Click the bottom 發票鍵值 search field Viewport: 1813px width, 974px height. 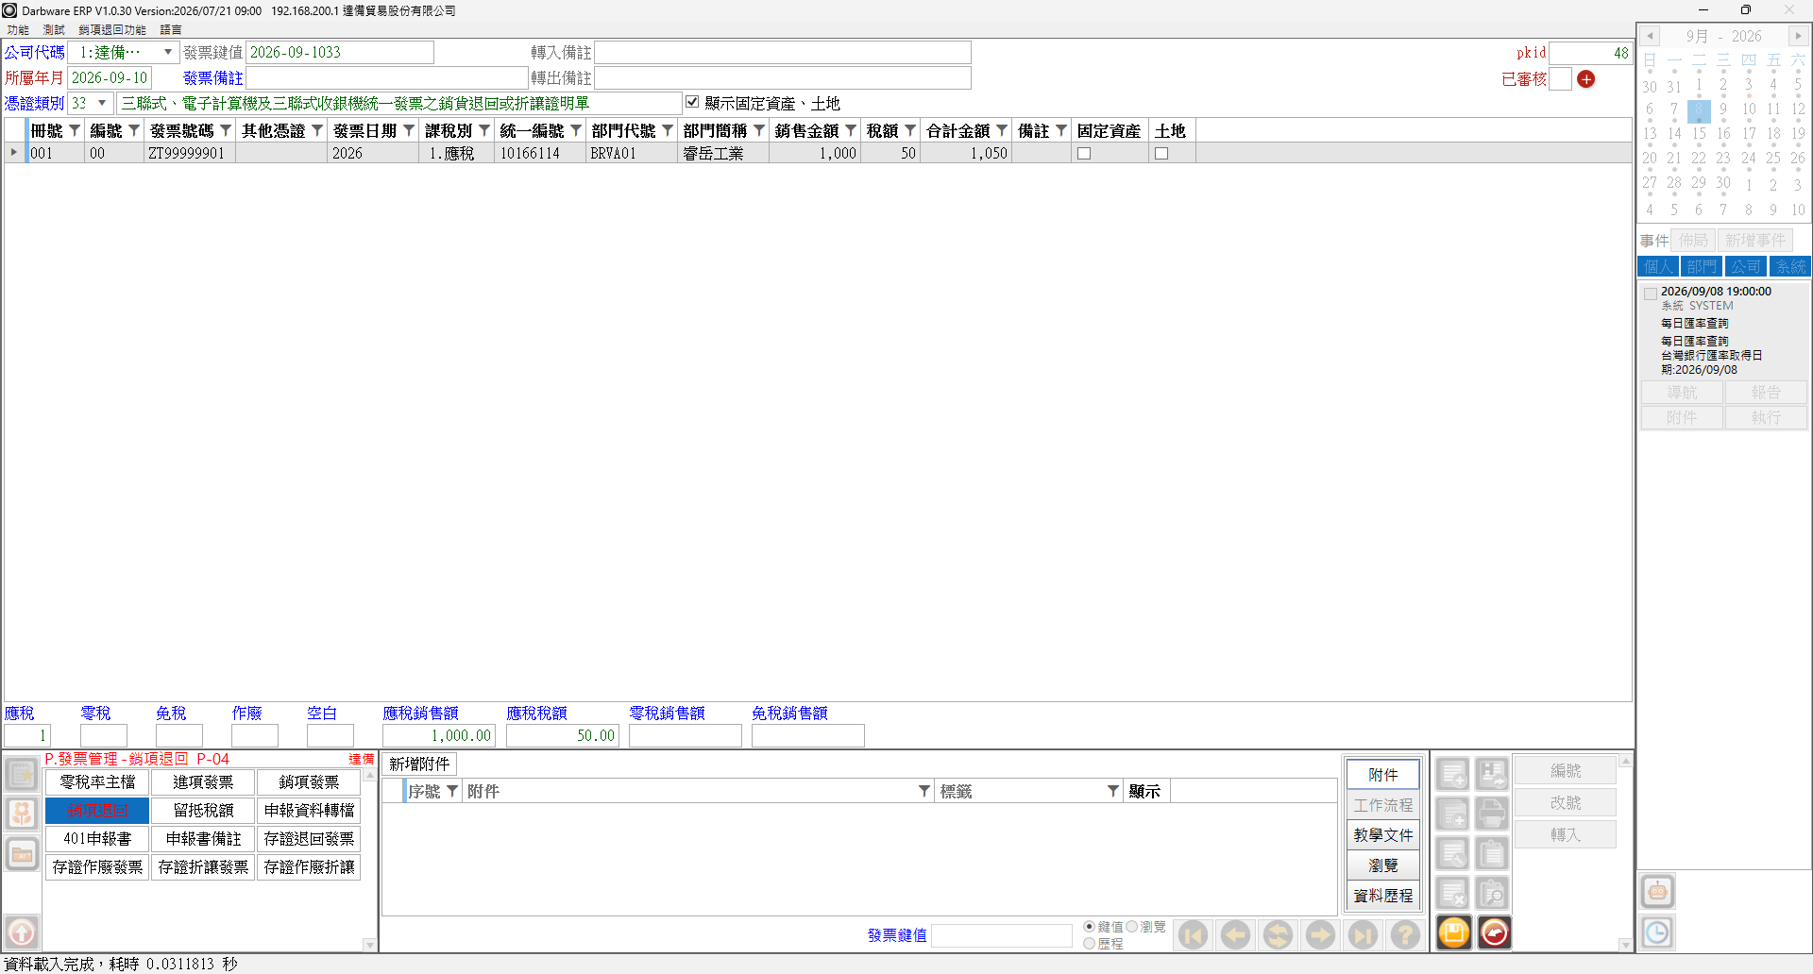(x=1001, y=935)
